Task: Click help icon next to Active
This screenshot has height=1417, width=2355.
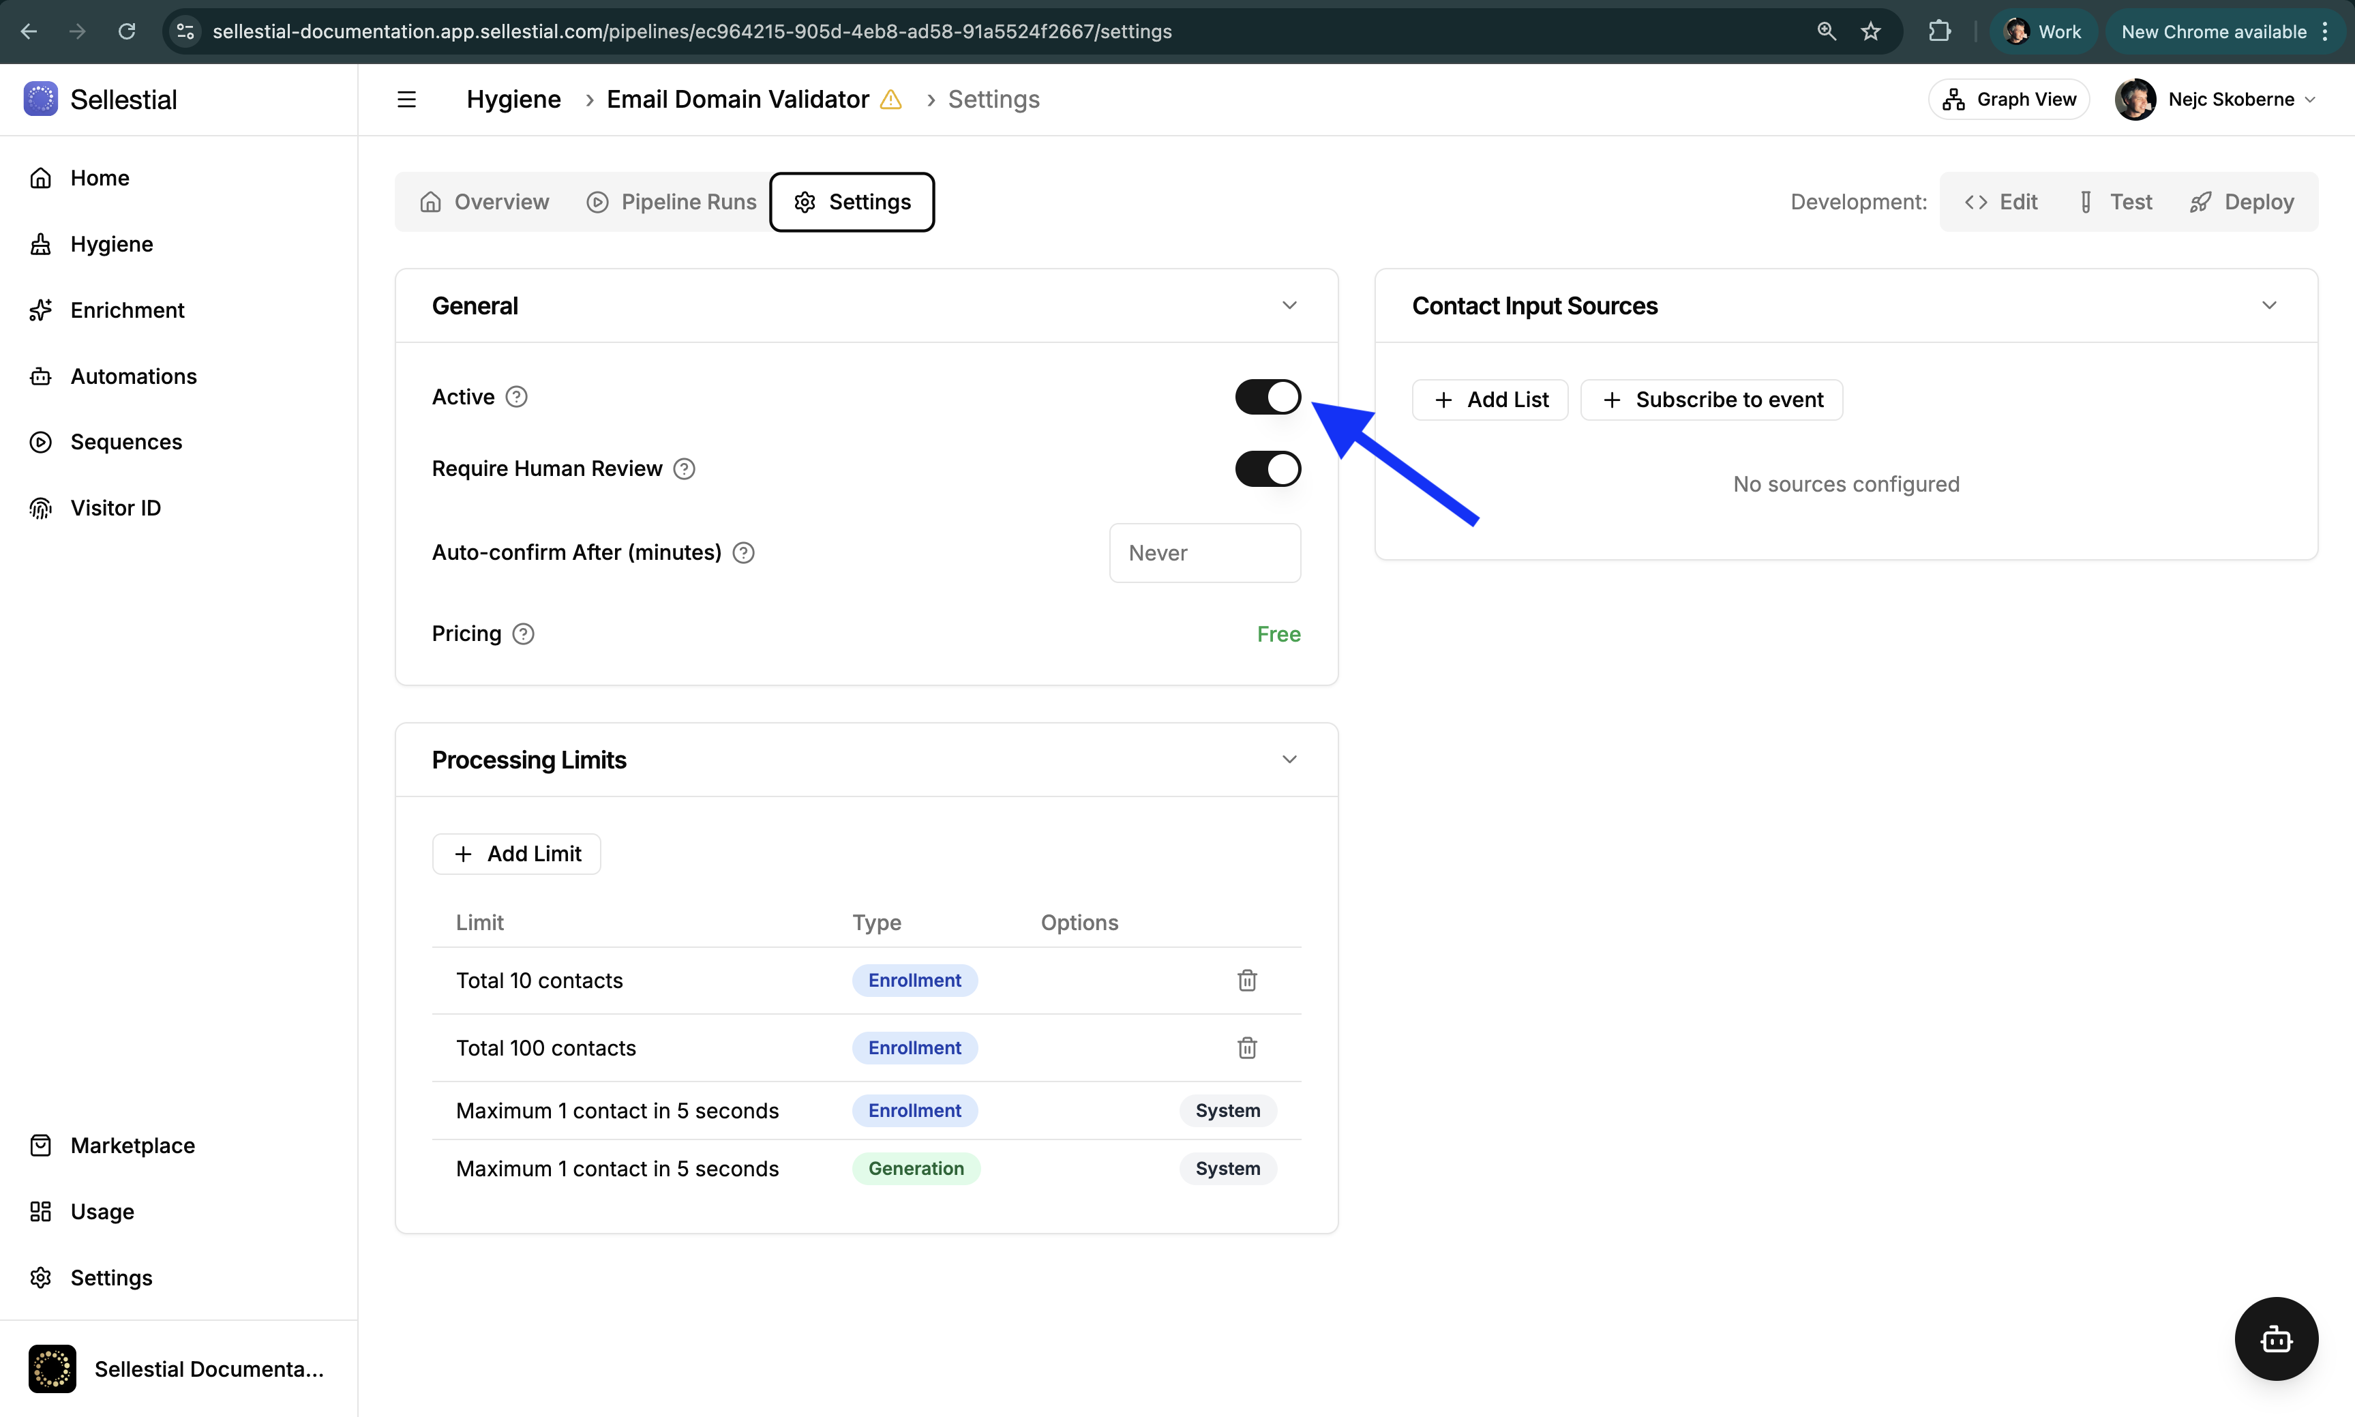Action: coord(516,398)
